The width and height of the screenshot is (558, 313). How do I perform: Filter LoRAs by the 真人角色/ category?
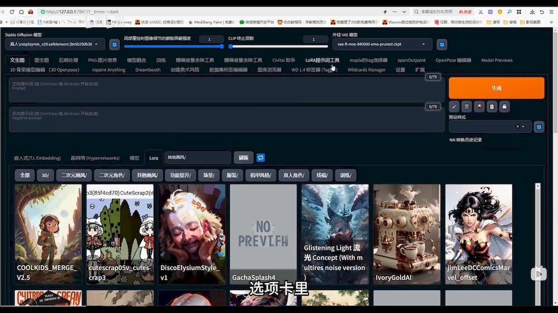coord(293,175)
